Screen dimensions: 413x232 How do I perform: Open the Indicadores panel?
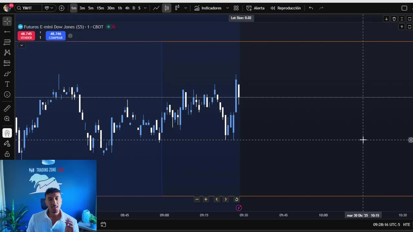point(208,8)
